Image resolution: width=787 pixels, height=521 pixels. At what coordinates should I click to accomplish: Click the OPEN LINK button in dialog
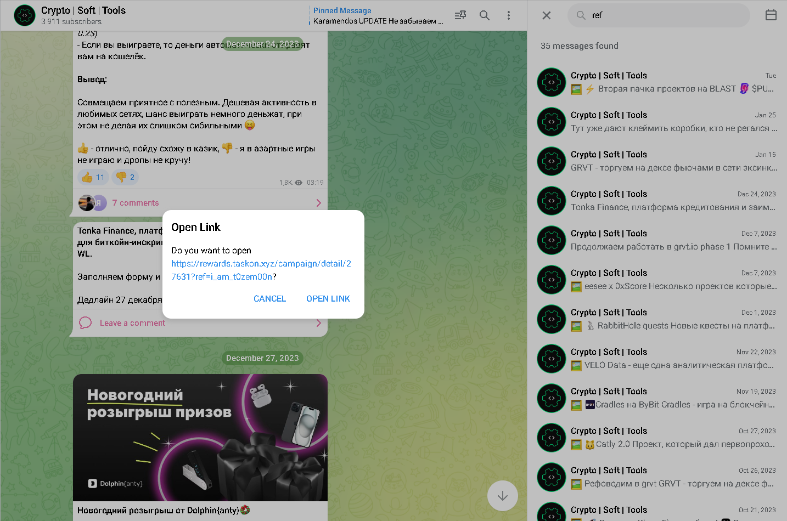328,299
